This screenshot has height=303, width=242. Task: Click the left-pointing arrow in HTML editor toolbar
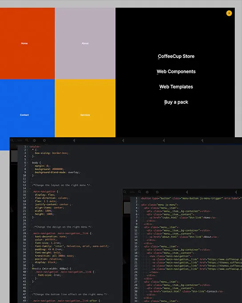[187, 192]
